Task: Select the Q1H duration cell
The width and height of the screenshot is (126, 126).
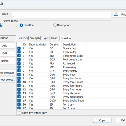Action: point(52,75)
